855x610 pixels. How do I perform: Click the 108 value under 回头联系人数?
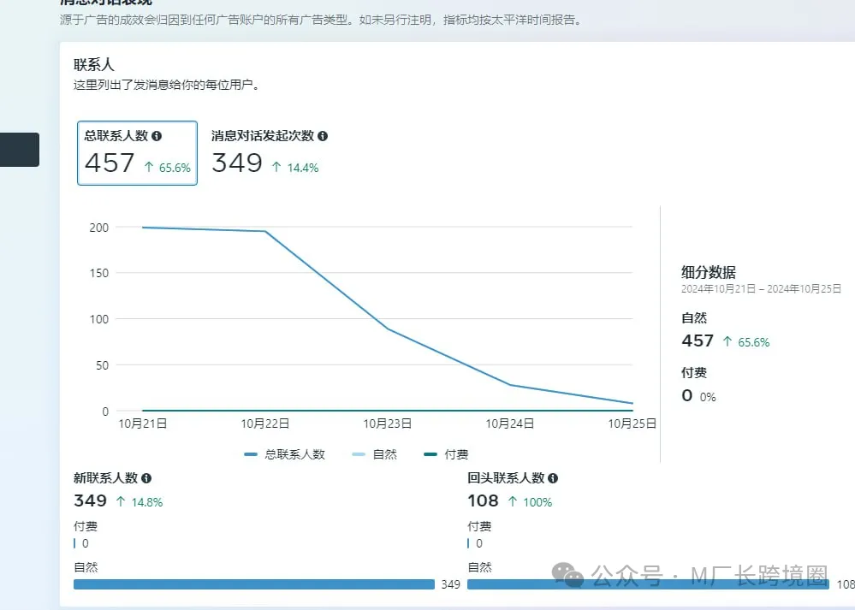[483, 500]
